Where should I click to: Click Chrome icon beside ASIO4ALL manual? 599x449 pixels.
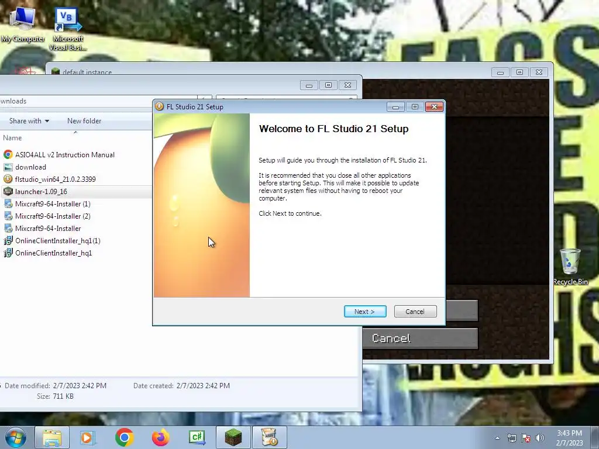point(8,154)
